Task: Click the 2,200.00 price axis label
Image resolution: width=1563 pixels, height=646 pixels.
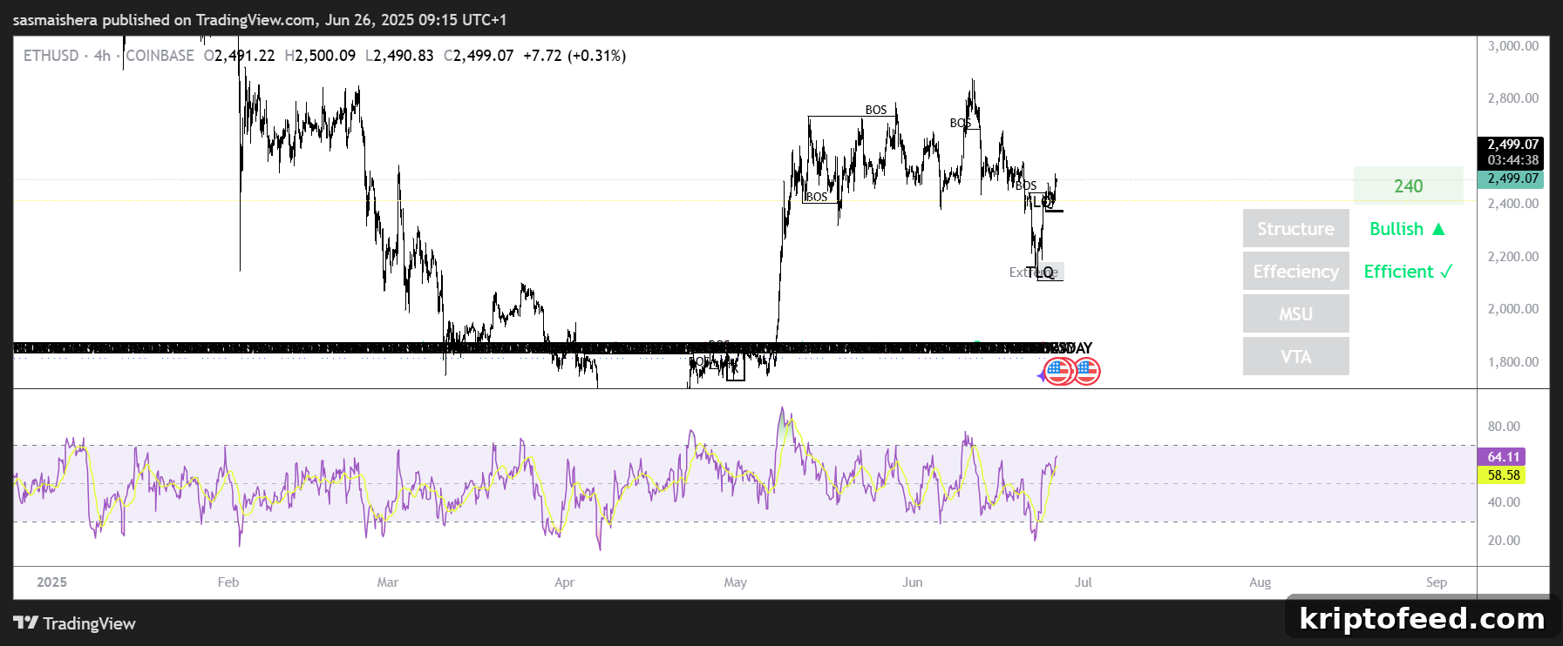Action: (1513, 257)
